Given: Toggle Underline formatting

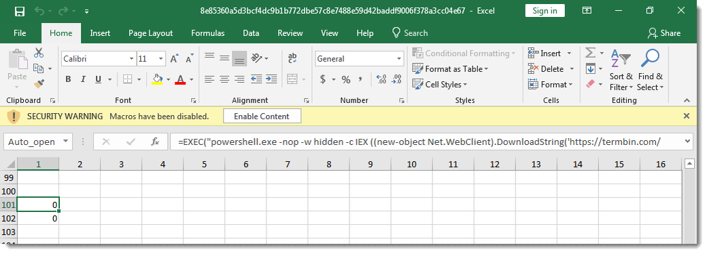Looking at the screenshot, I should click(98, 79).
